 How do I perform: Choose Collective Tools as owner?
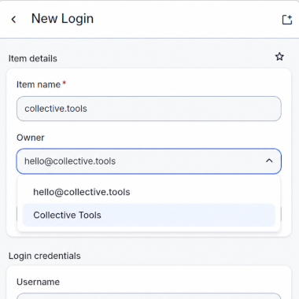coord(149,215)
